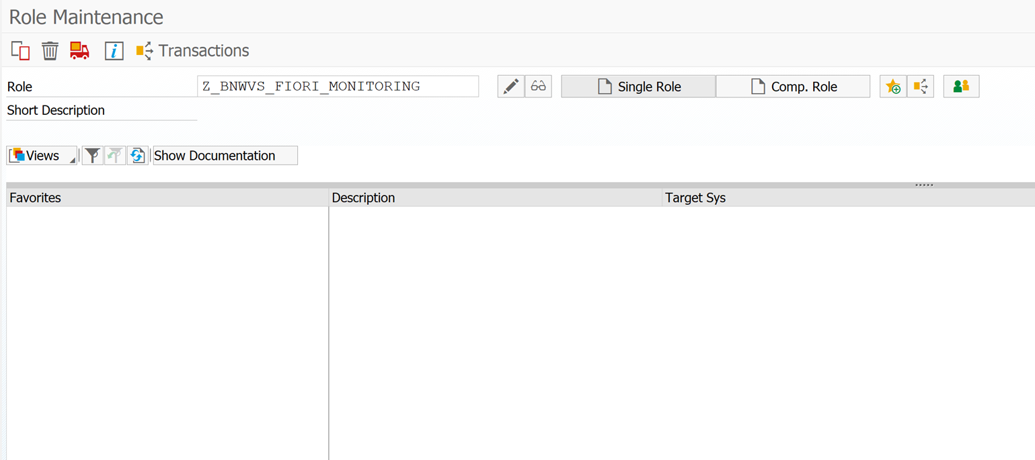Click the red transport truck icon

tap(79, 51)
